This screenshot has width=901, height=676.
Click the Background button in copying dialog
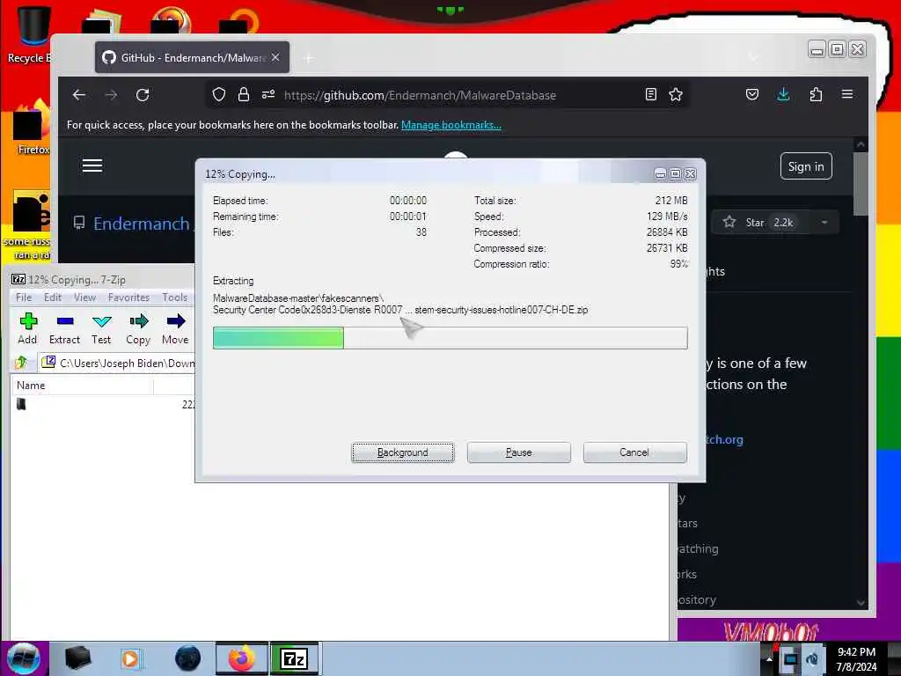coord(402,452)
